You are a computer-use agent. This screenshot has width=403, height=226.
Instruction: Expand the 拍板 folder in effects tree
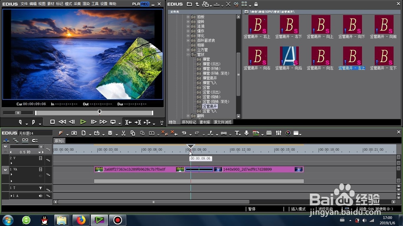click(188, 17)
